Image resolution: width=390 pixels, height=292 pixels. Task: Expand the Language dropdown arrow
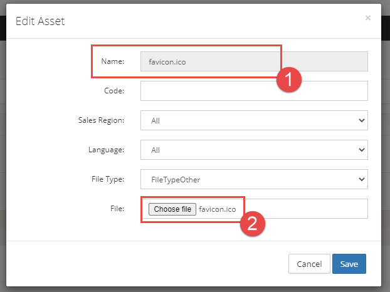[x=361, y=150]
